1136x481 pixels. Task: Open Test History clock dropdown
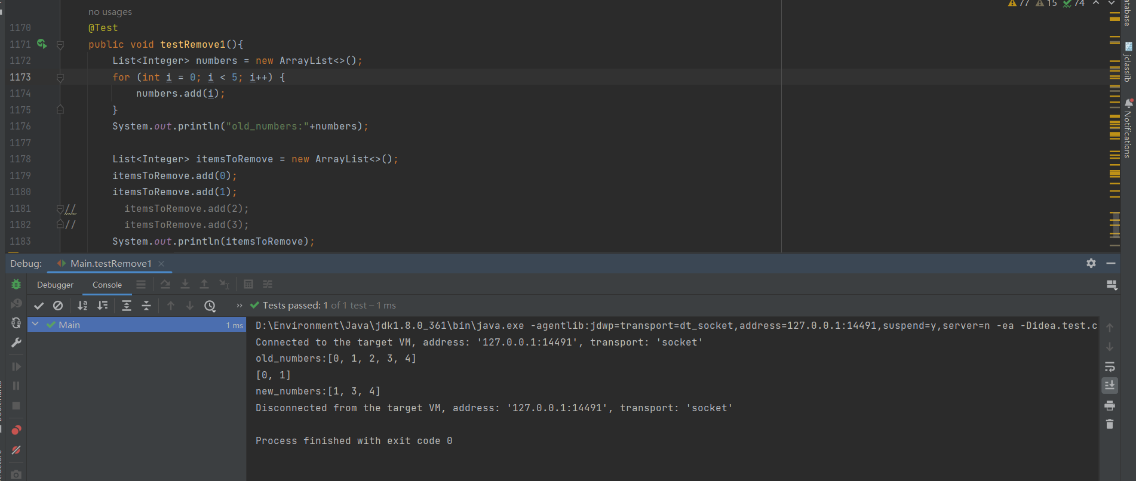pyautogui.click(x=210, y=306)
